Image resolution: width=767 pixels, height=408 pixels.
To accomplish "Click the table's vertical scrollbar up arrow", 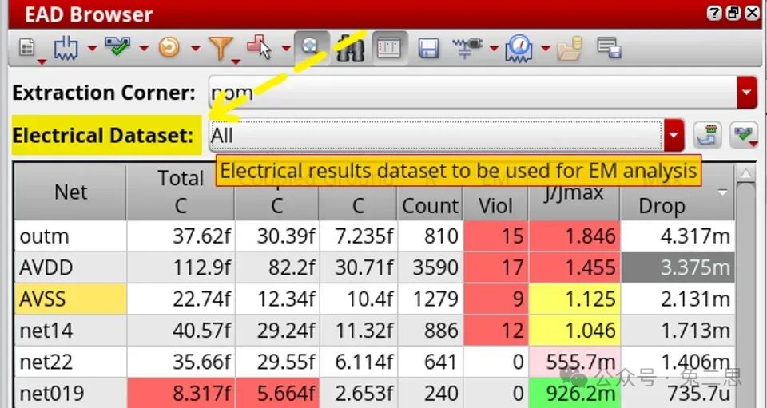I will pos(745,173).
